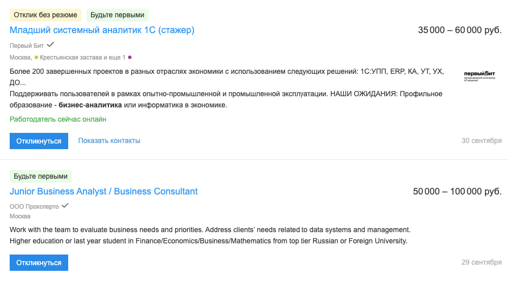Open 'Младший системный аналитик 1С (стажер)' vacancy
The height and width of the screenshot is (281, 509).
[102, 31]
